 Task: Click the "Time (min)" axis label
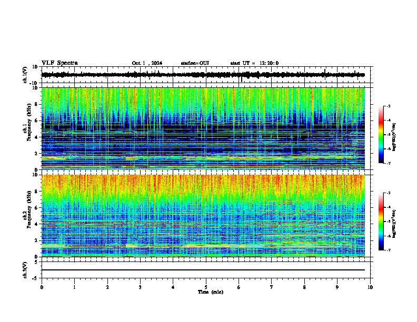pos(211,292)
